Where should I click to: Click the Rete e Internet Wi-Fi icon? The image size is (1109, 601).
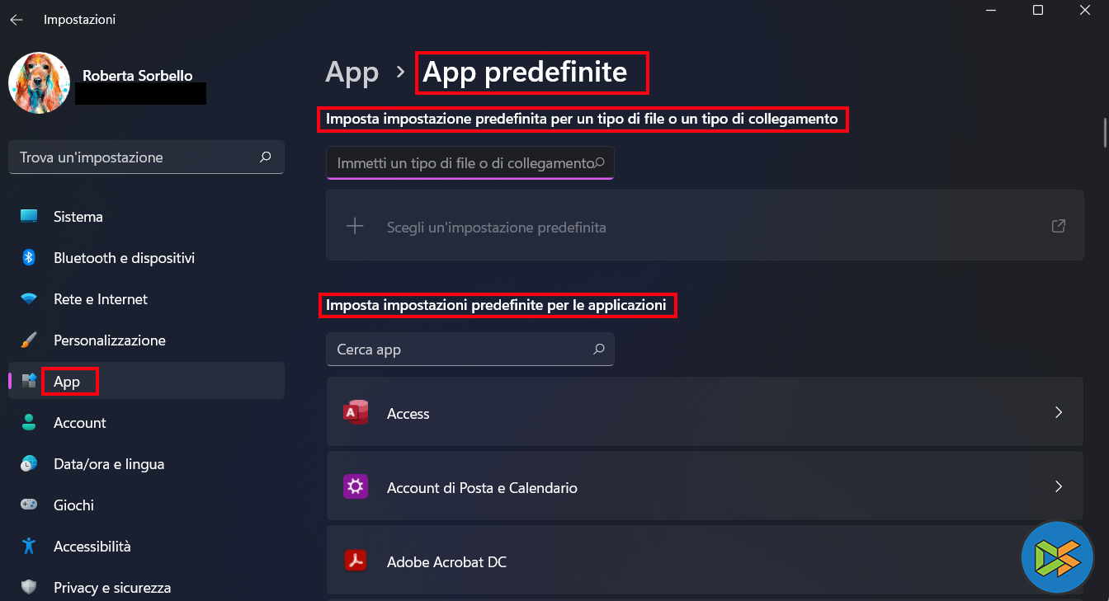tap(29, 299)
